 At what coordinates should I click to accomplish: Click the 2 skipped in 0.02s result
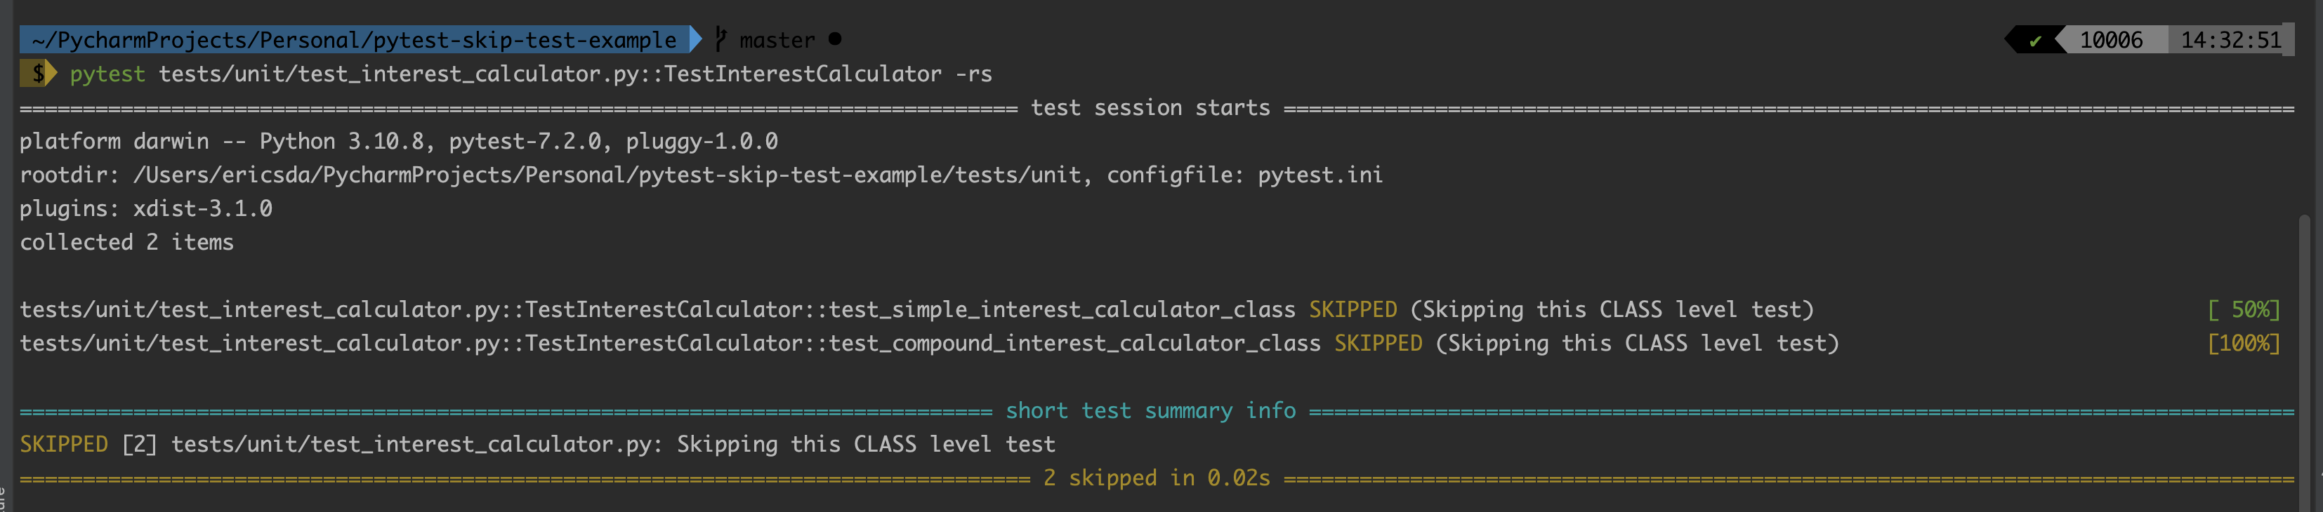[1157, 478]
